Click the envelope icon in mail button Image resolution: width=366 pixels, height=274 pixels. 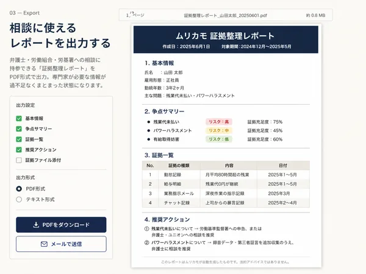coord(44,244)
